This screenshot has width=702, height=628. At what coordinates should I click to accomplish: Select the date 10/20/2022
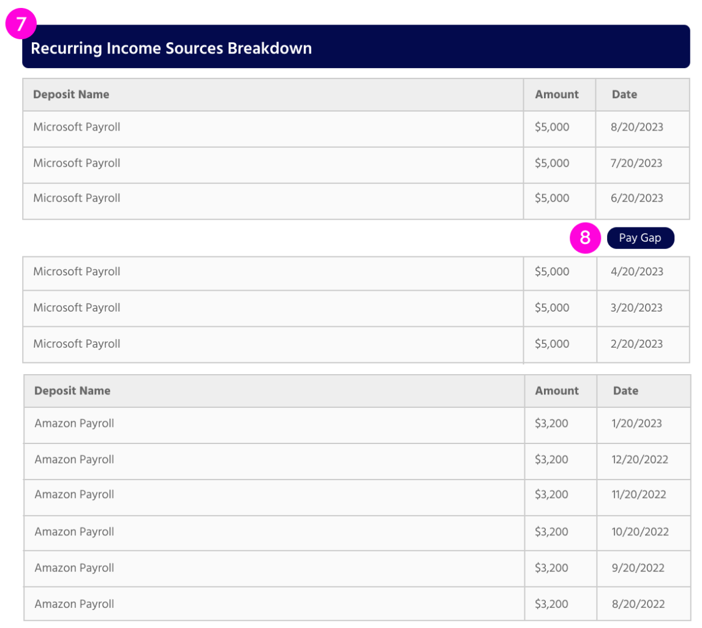pos(640,532)
